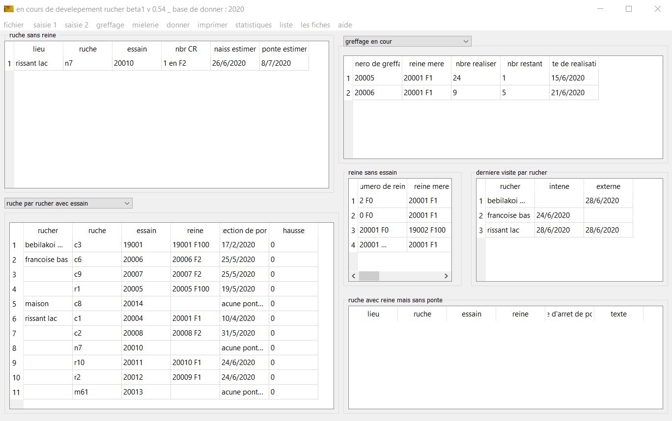Open the mielerie menu

pyautogui.click(x=145, y=25)
